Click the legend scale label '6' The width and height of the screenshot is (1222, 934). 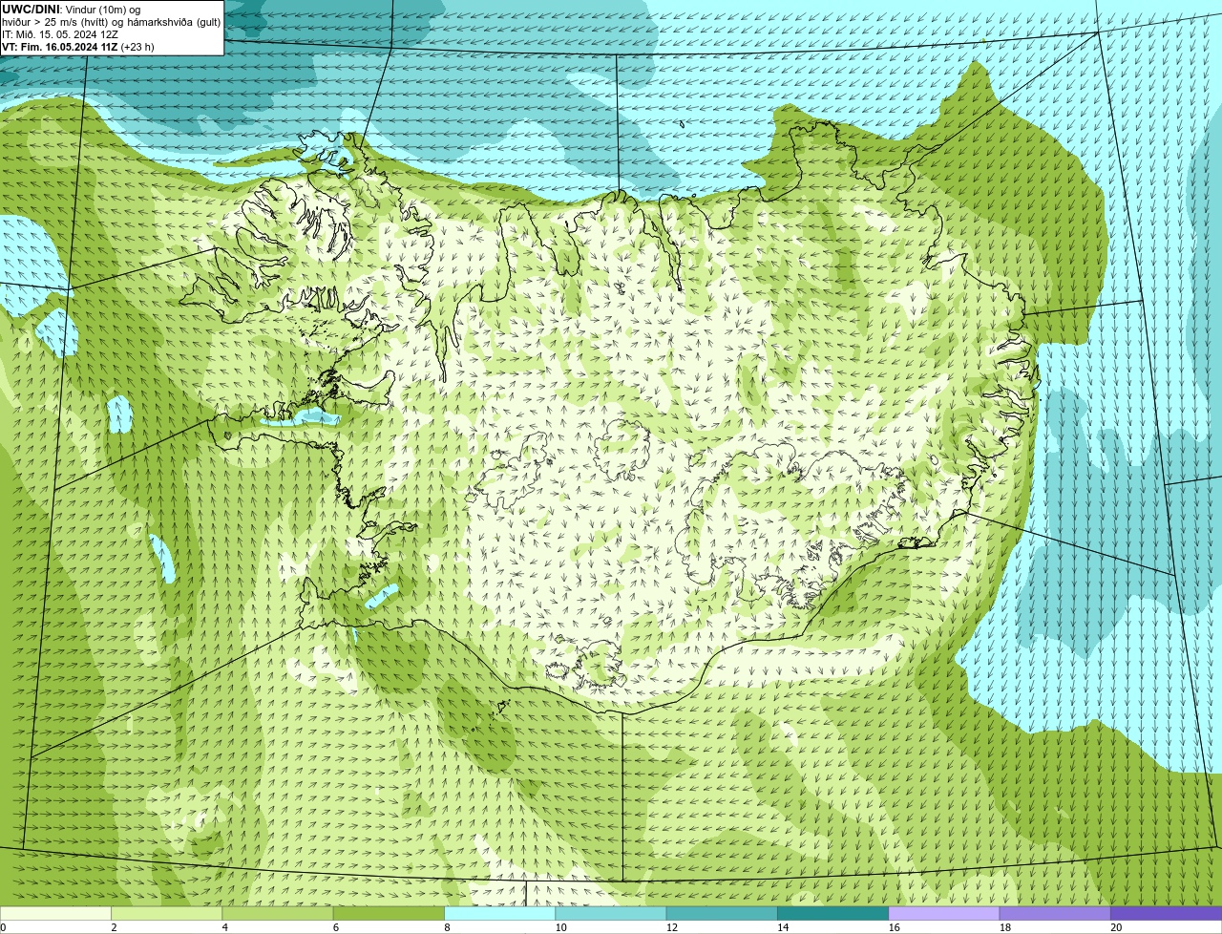pos(336,927)
